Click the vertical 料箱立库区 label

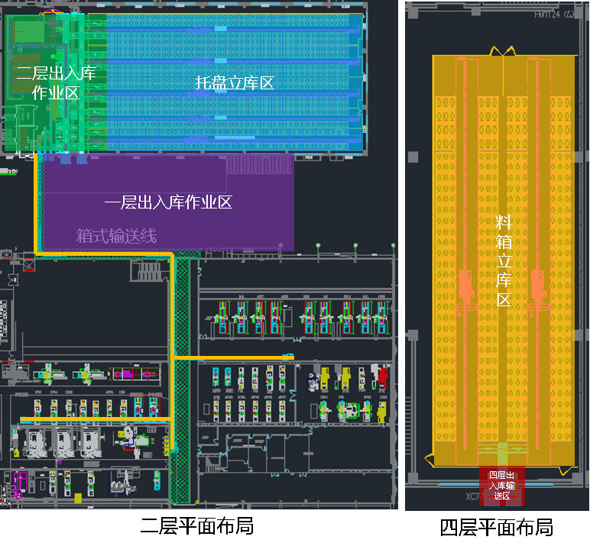503,260
